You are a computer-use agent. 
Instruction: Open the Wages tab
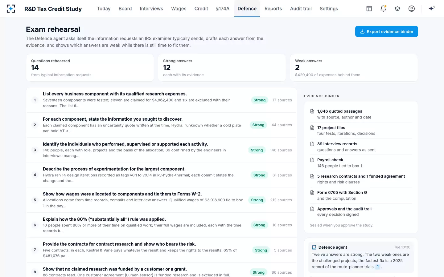click(x=179, y=9)
